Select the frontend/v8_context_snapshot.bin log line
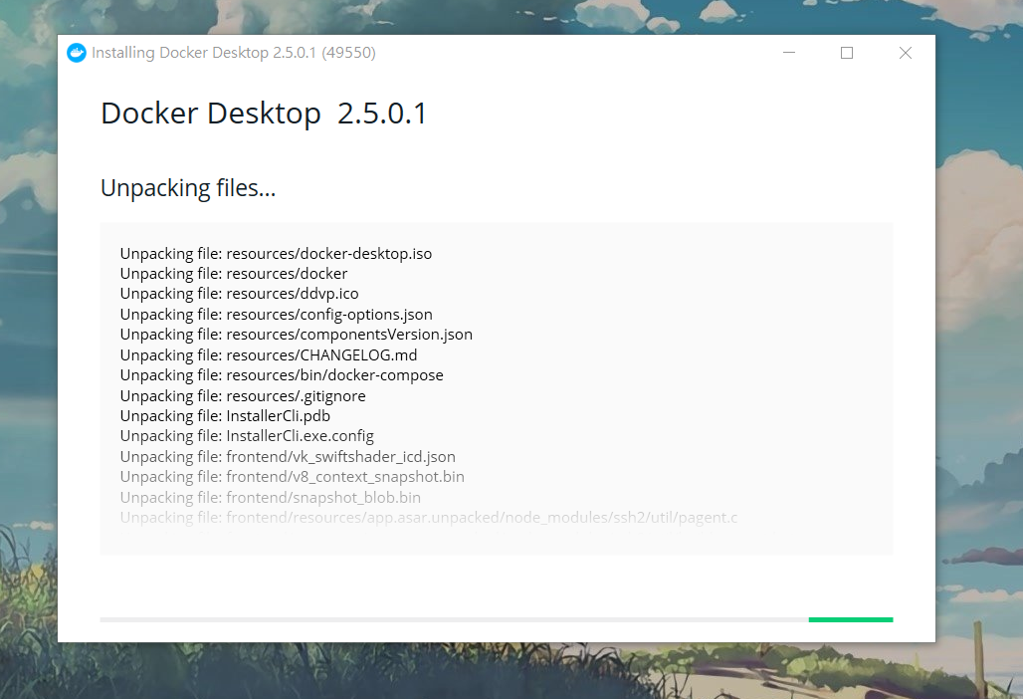This screenshot has width=1023, height=699. [x=293, y=477]
